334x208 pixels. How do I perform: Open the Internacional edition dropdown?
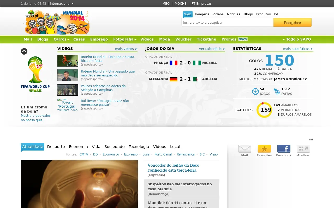(x=62, y=4)
